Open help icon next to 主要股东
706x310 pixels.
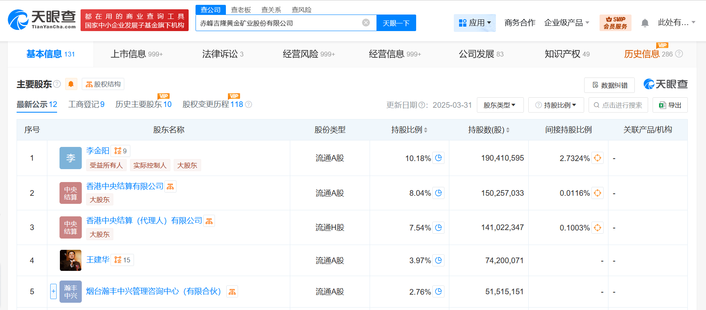(x=57, y=84)
